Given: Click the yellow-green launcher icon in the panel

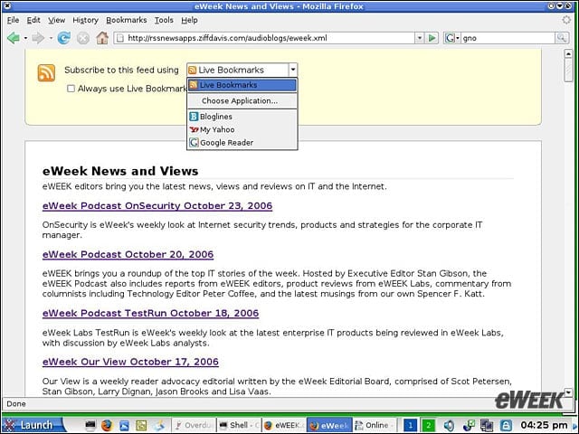Looking at the screenshot, I should (141, 426).
